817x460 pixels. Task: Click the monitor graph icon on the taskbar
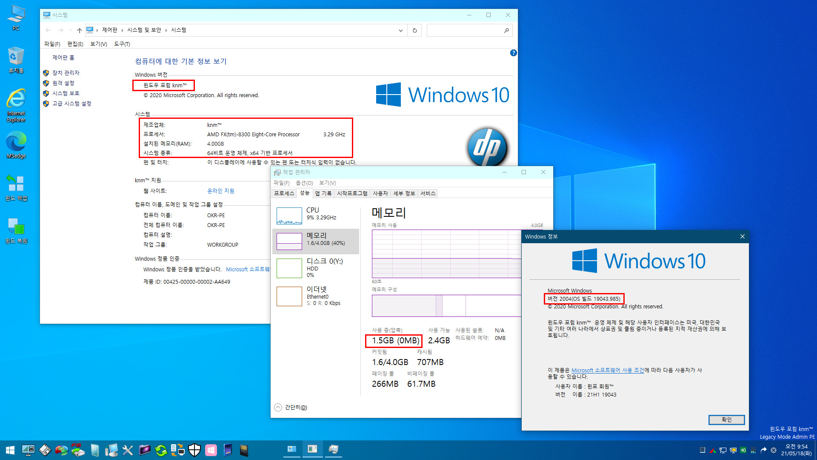pyautogui.click(x=28, y=450)
